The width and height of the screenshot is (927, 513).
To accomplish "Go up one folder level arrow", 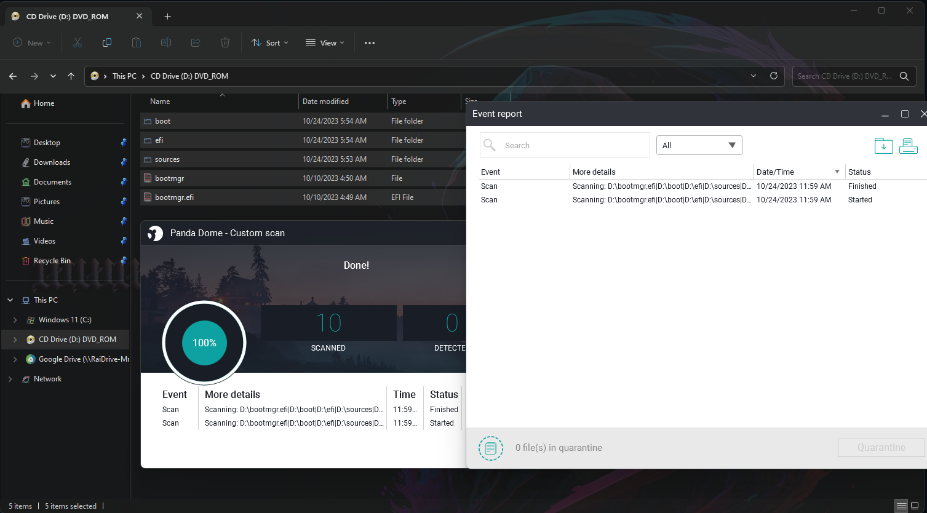I will click(x=71, y=76).
